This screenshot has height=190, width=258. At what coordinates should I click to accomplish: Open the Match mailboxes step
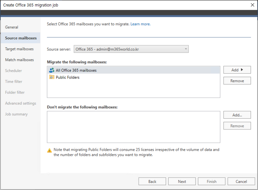click(19, 60)
